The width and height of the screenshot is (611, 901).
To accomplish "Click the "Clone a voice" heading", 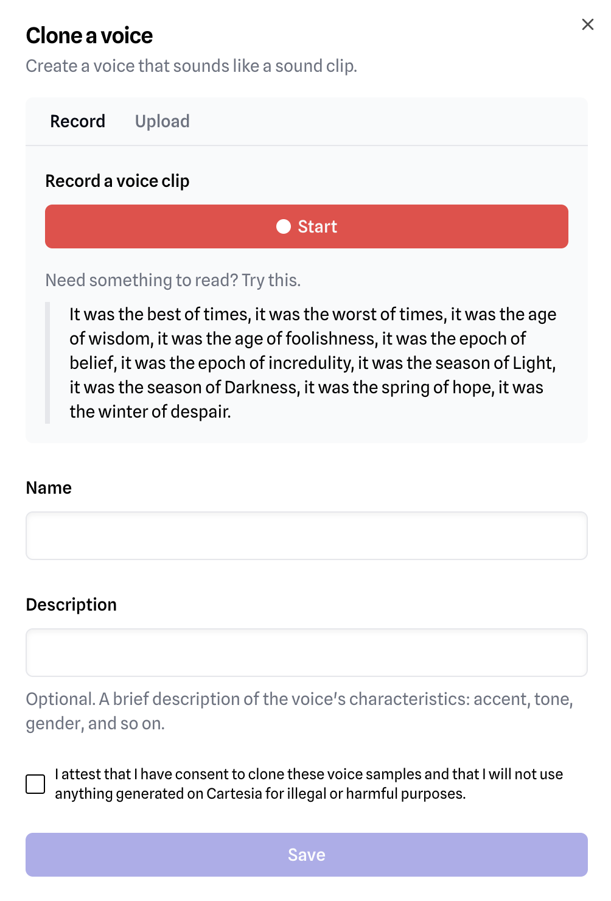I will click(89, 36).
